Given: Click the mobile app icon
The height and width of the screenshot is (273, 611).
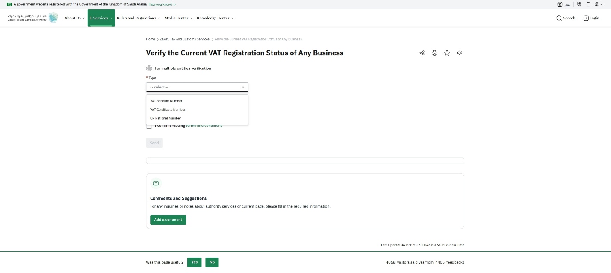Looking at the screenshot, I should [x=588, y=4].
